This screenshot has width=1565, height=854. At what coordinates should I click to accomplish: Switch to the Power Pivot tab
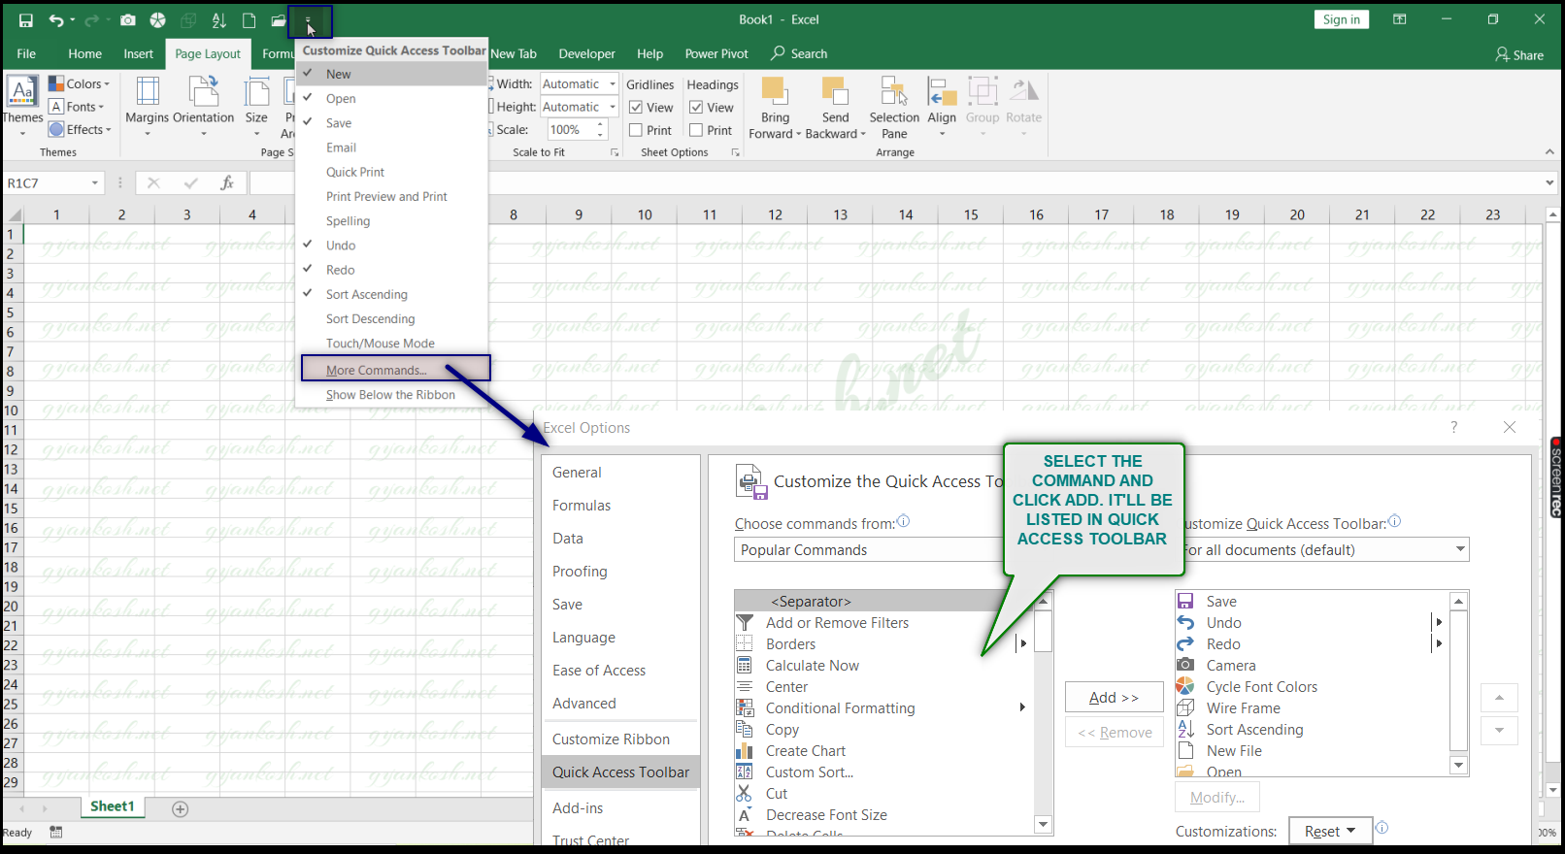click(x=716, y=54)
